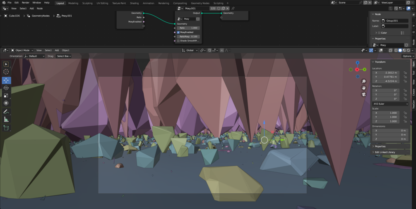
Task: Switch to the Shading workspace tab
Action: coord(134,3)
